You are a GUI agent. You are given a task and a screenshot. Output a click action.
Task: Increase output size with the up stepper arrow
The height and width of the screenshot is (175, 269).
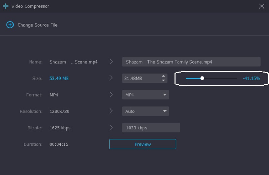(x=163, y=76)
